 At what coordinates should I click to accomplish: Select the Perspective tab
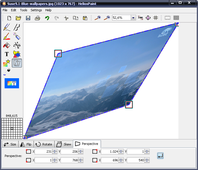[x=87, y=144]
